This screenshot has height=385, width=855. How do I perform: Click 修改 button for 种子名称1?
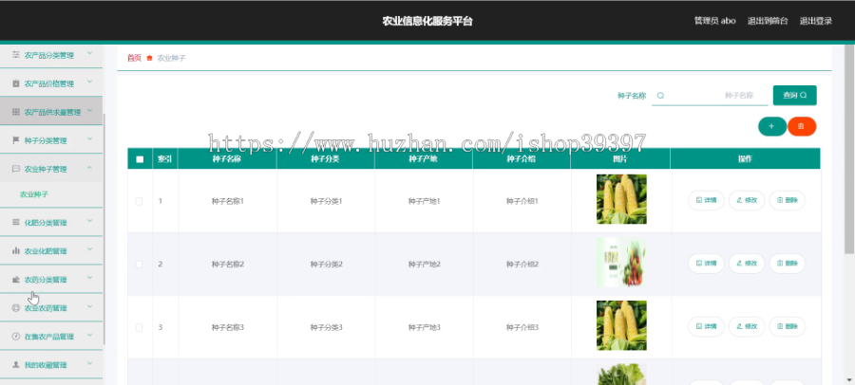coord(747,200)
